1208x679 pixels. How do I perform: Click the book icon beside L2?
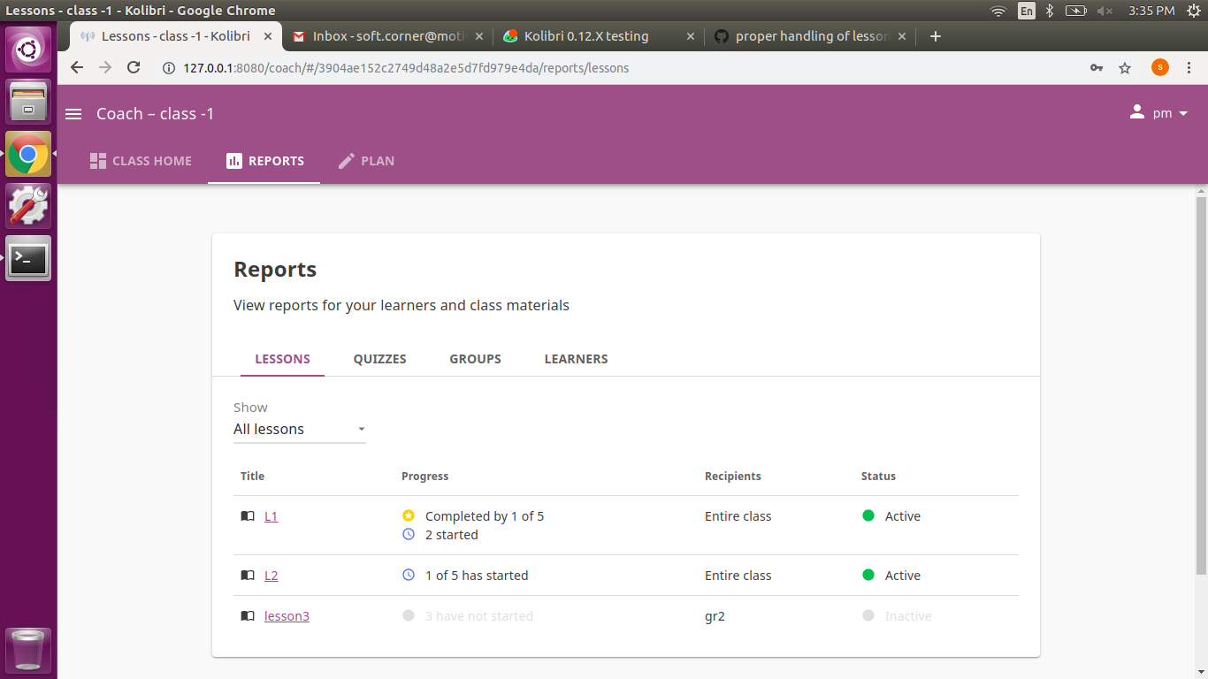[x=248, y=576]
